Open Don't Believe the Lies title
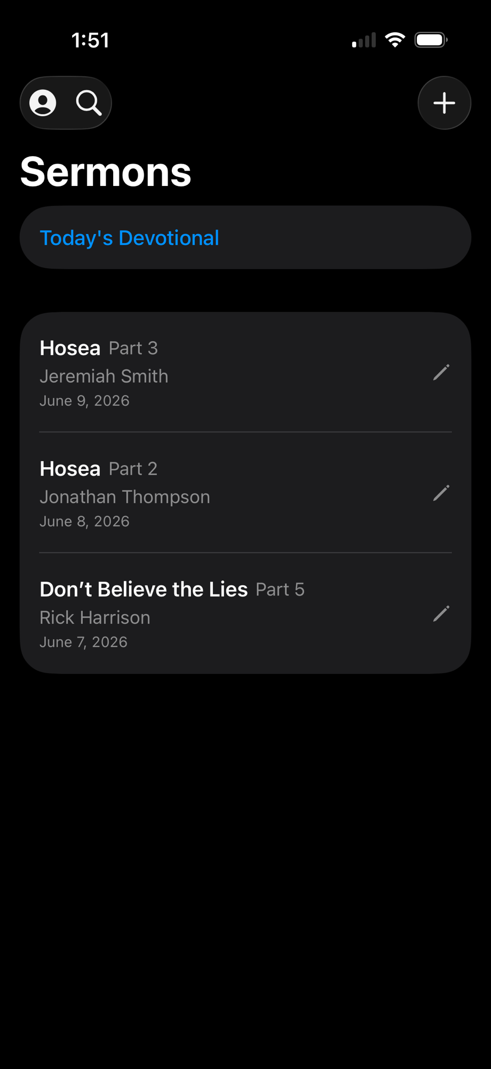 [x=172, y=589]
